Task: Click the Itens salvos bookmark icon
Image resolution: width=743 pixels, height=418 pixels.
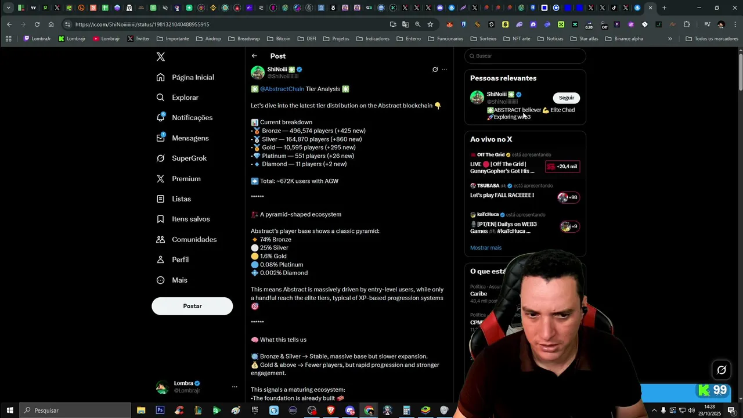Action: [161, 219]
